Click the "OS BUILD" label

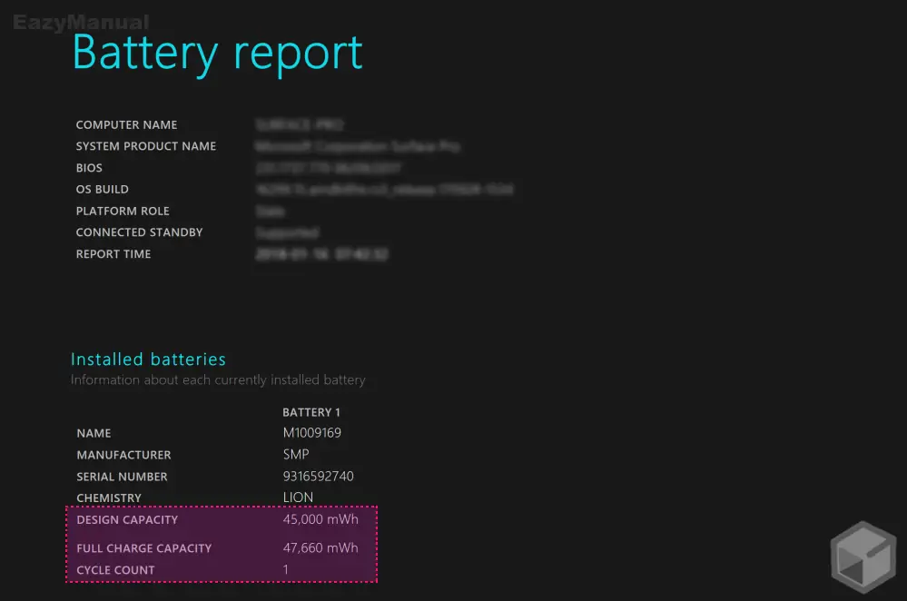(103, 189)
